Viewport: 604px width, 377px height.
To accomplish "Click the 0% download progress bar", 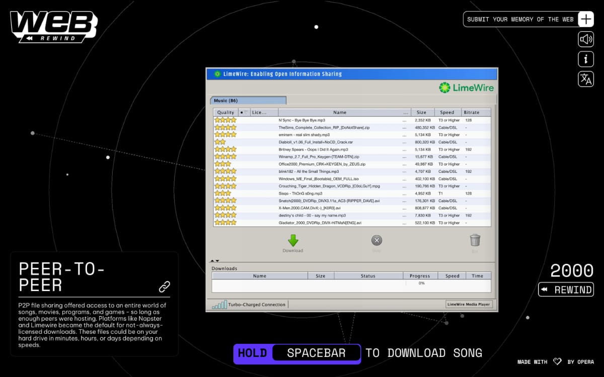I will (x=421, y=284).
